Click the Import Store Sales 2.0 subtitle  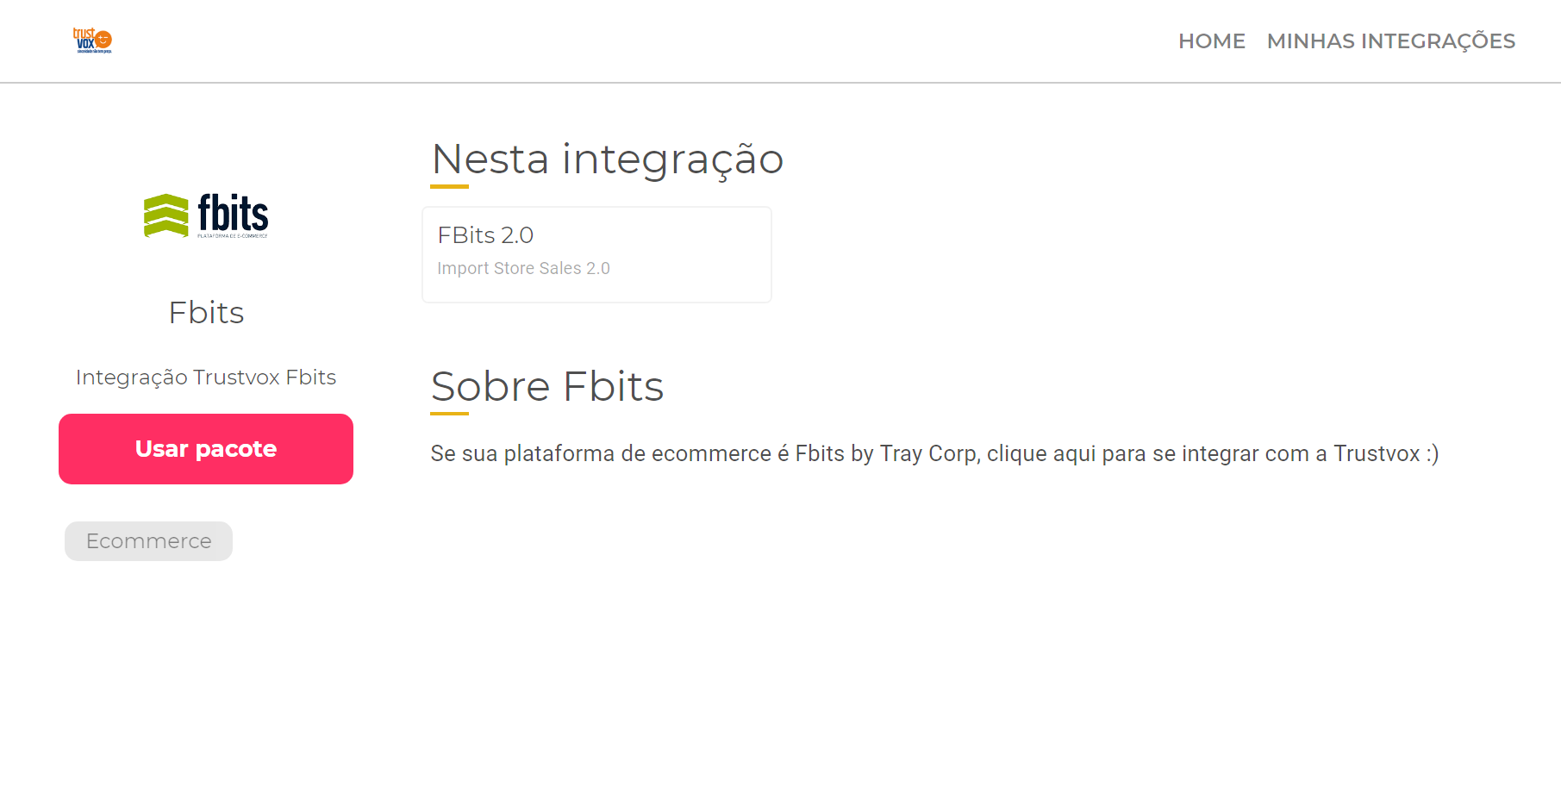[x=523, y=268]
